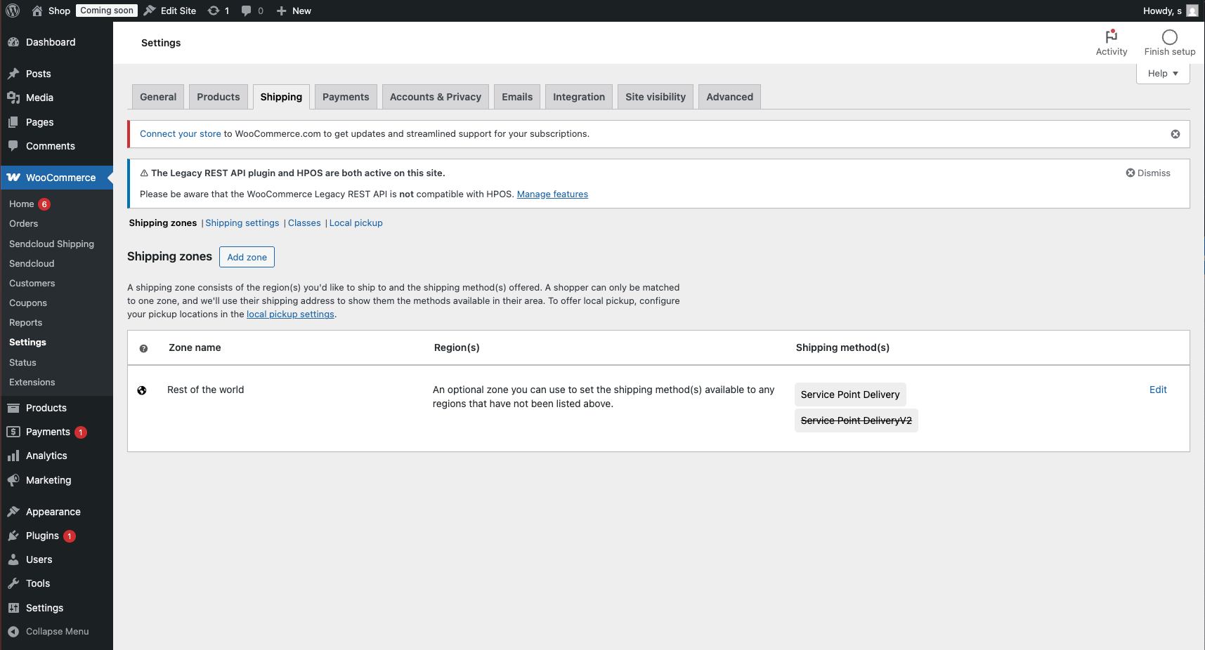Open the Sendcloud Shipping submenu item

(51, 244)
